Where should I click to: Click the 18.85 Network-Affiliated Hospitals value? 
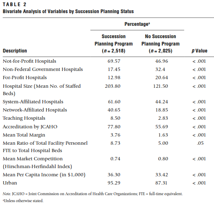click(162, 110)
